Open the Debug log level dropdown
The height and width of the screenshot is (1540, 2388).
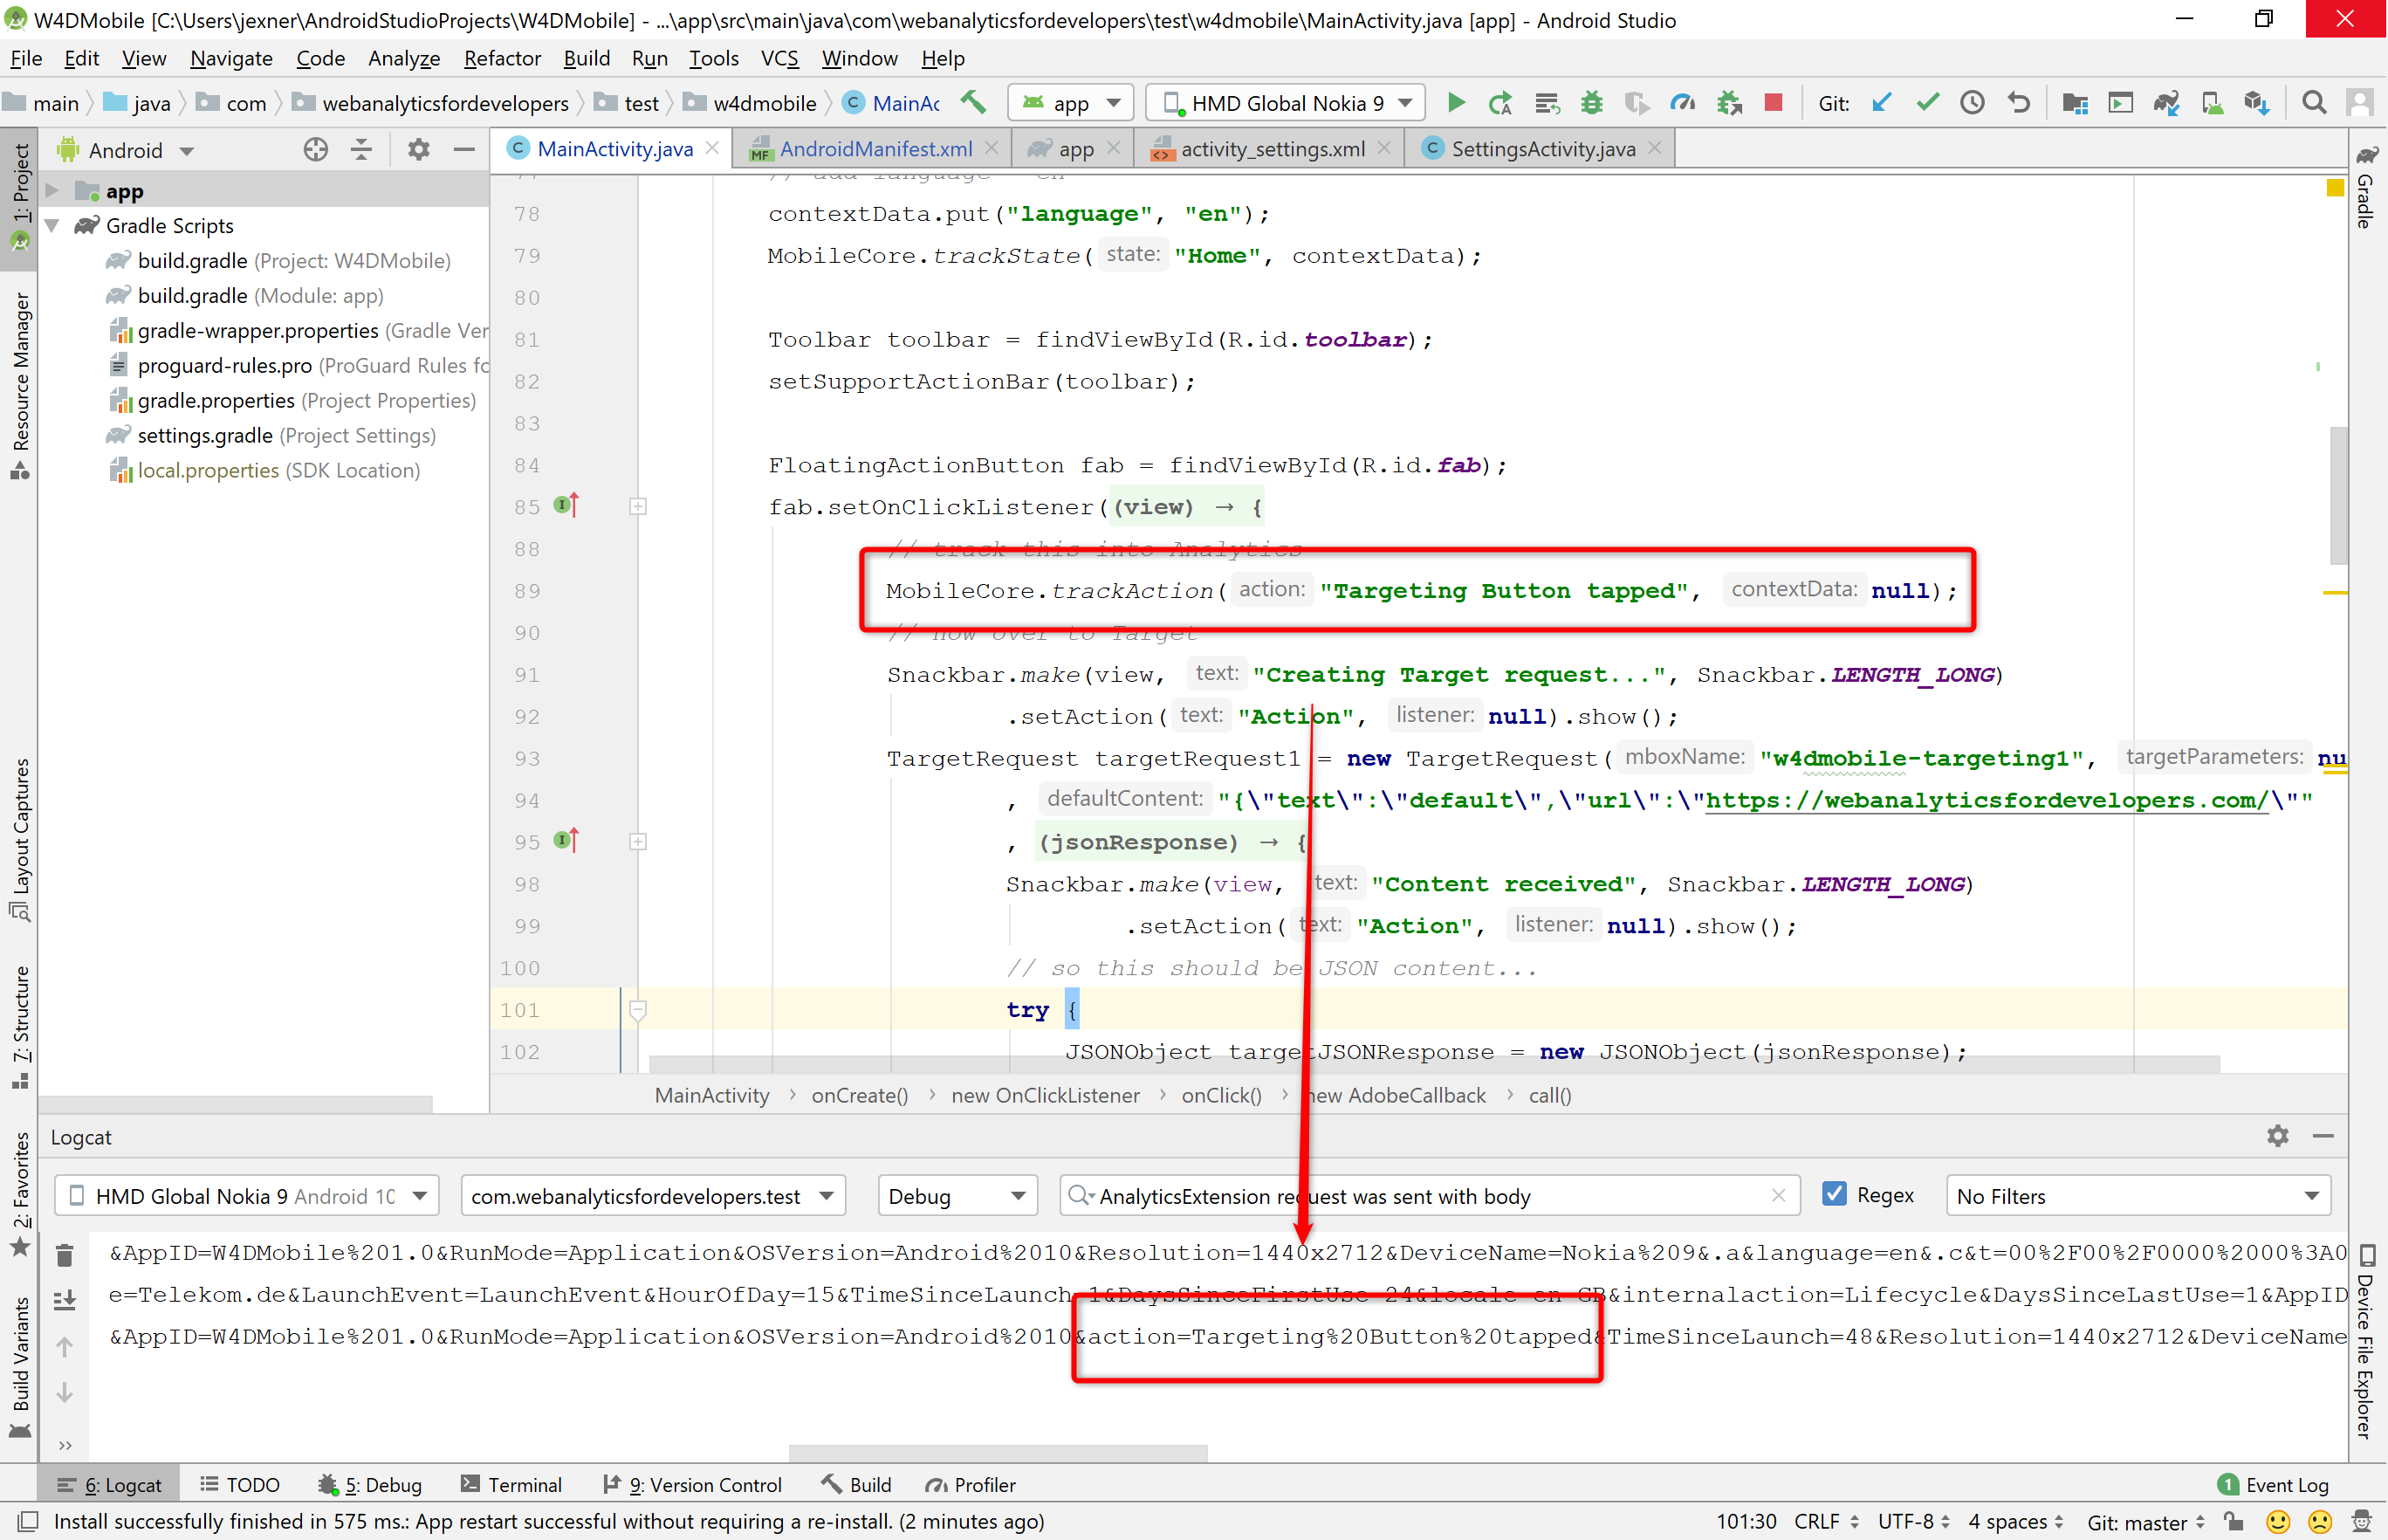click(956, 1196)
